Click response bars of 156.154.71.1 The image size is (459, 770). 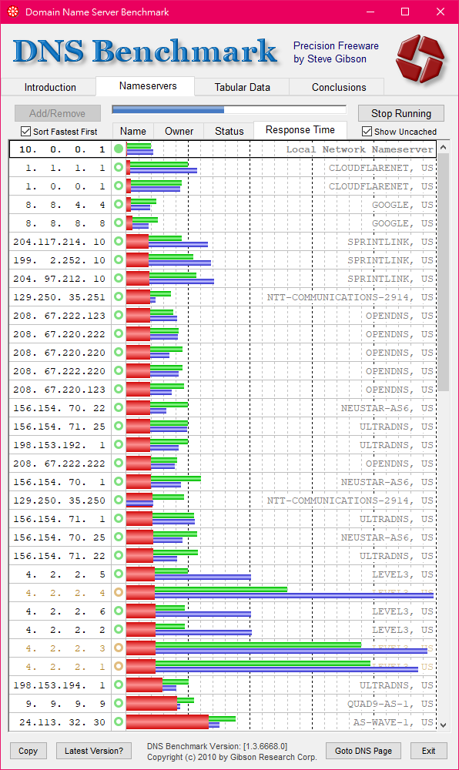pos(160,518)
